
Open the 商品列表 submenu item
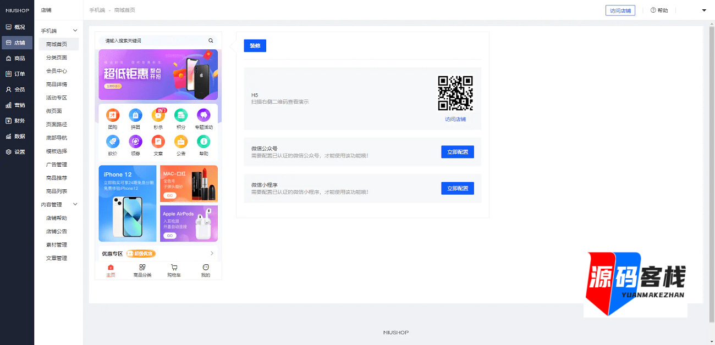click(x=57, y=191)
